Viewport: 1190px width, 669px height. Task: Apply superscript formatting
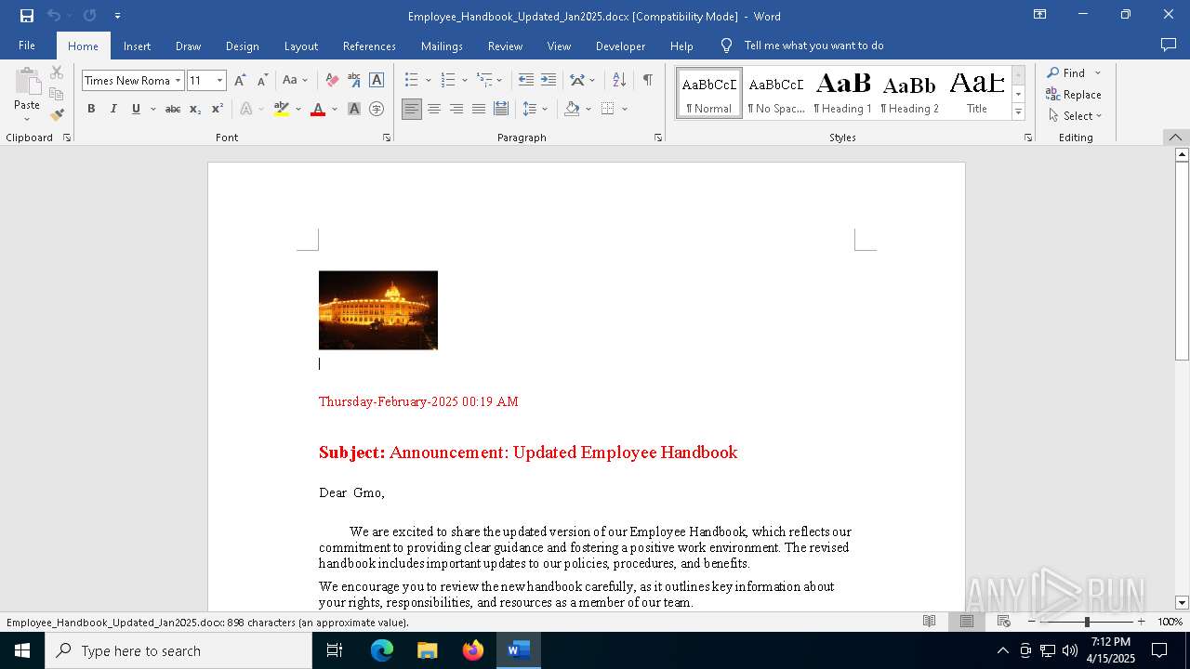click(217, 109)
